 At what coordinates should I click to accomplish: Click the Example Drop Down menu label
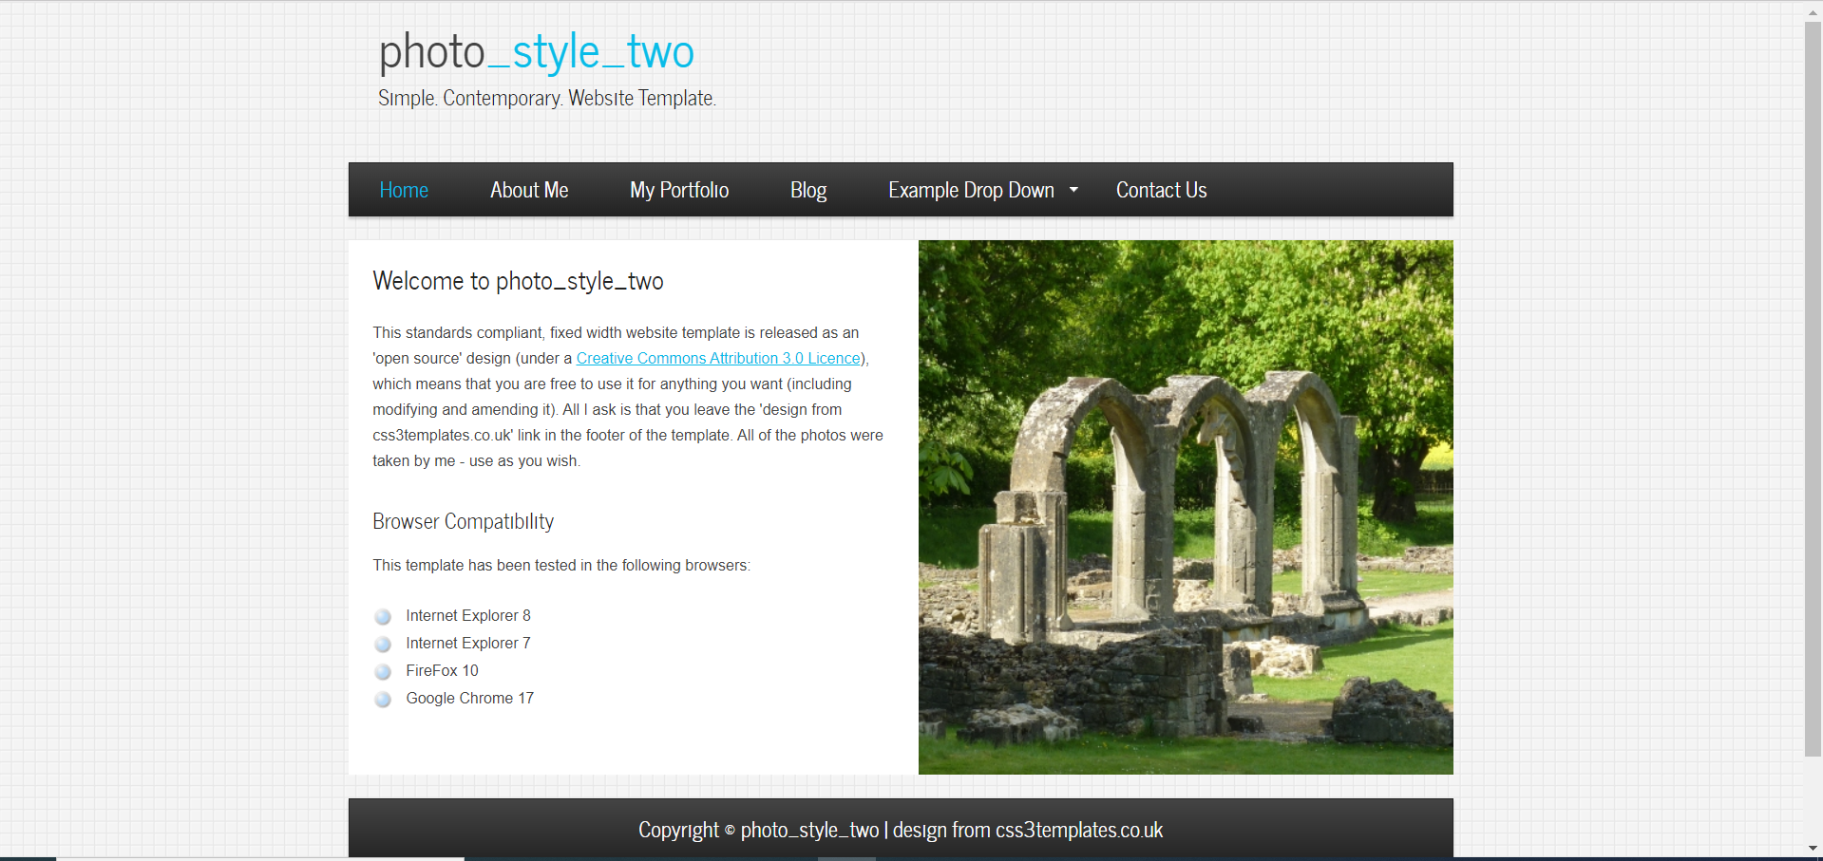click(x=970, y=190)
